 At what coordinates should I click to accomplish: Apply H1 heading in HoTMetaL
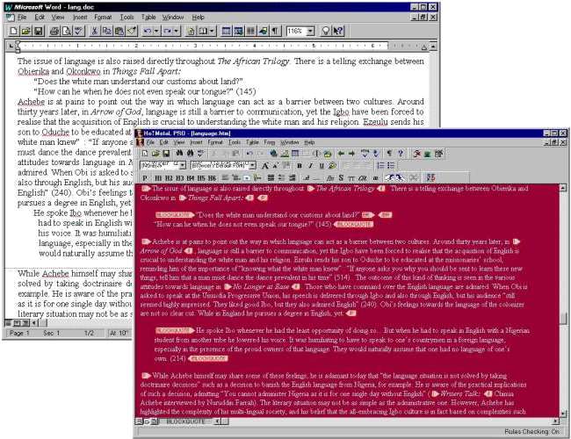[158, 178]
